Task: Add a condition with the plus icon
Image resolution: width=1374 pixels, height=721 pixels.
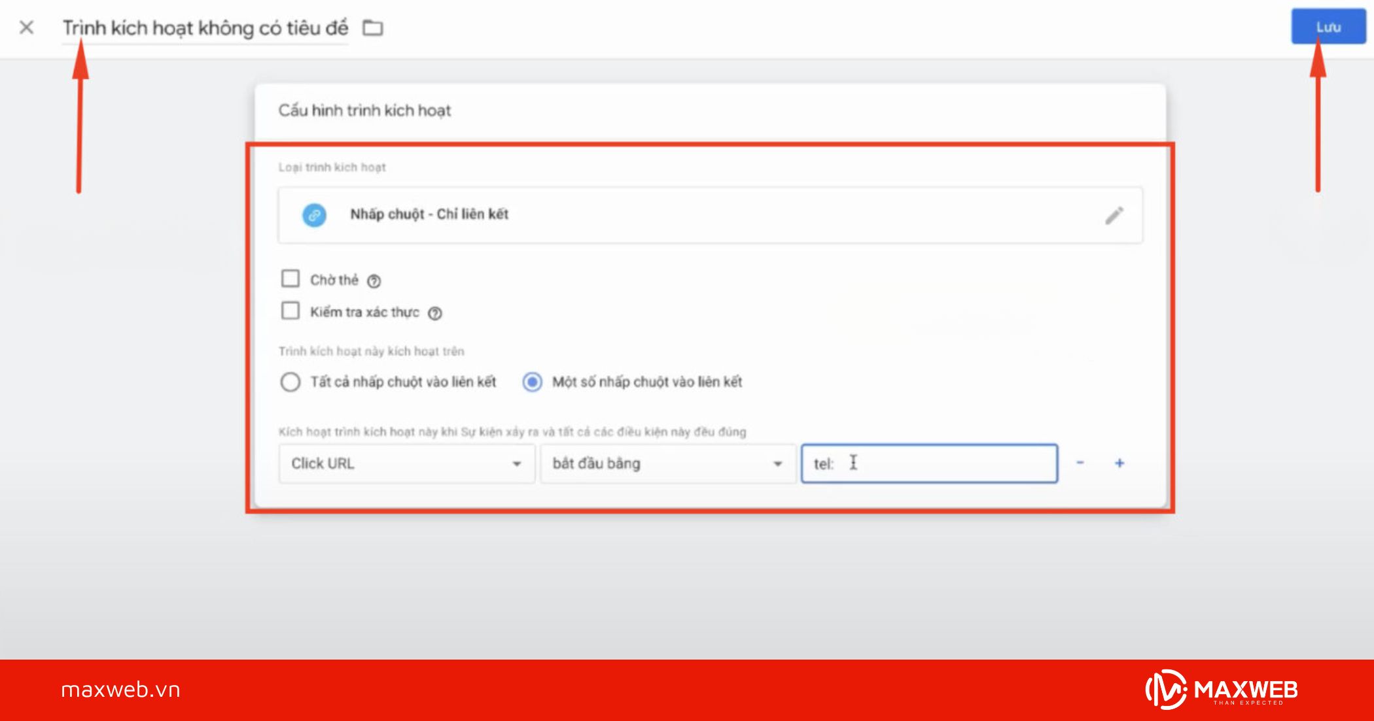Action: (1119, 463)
